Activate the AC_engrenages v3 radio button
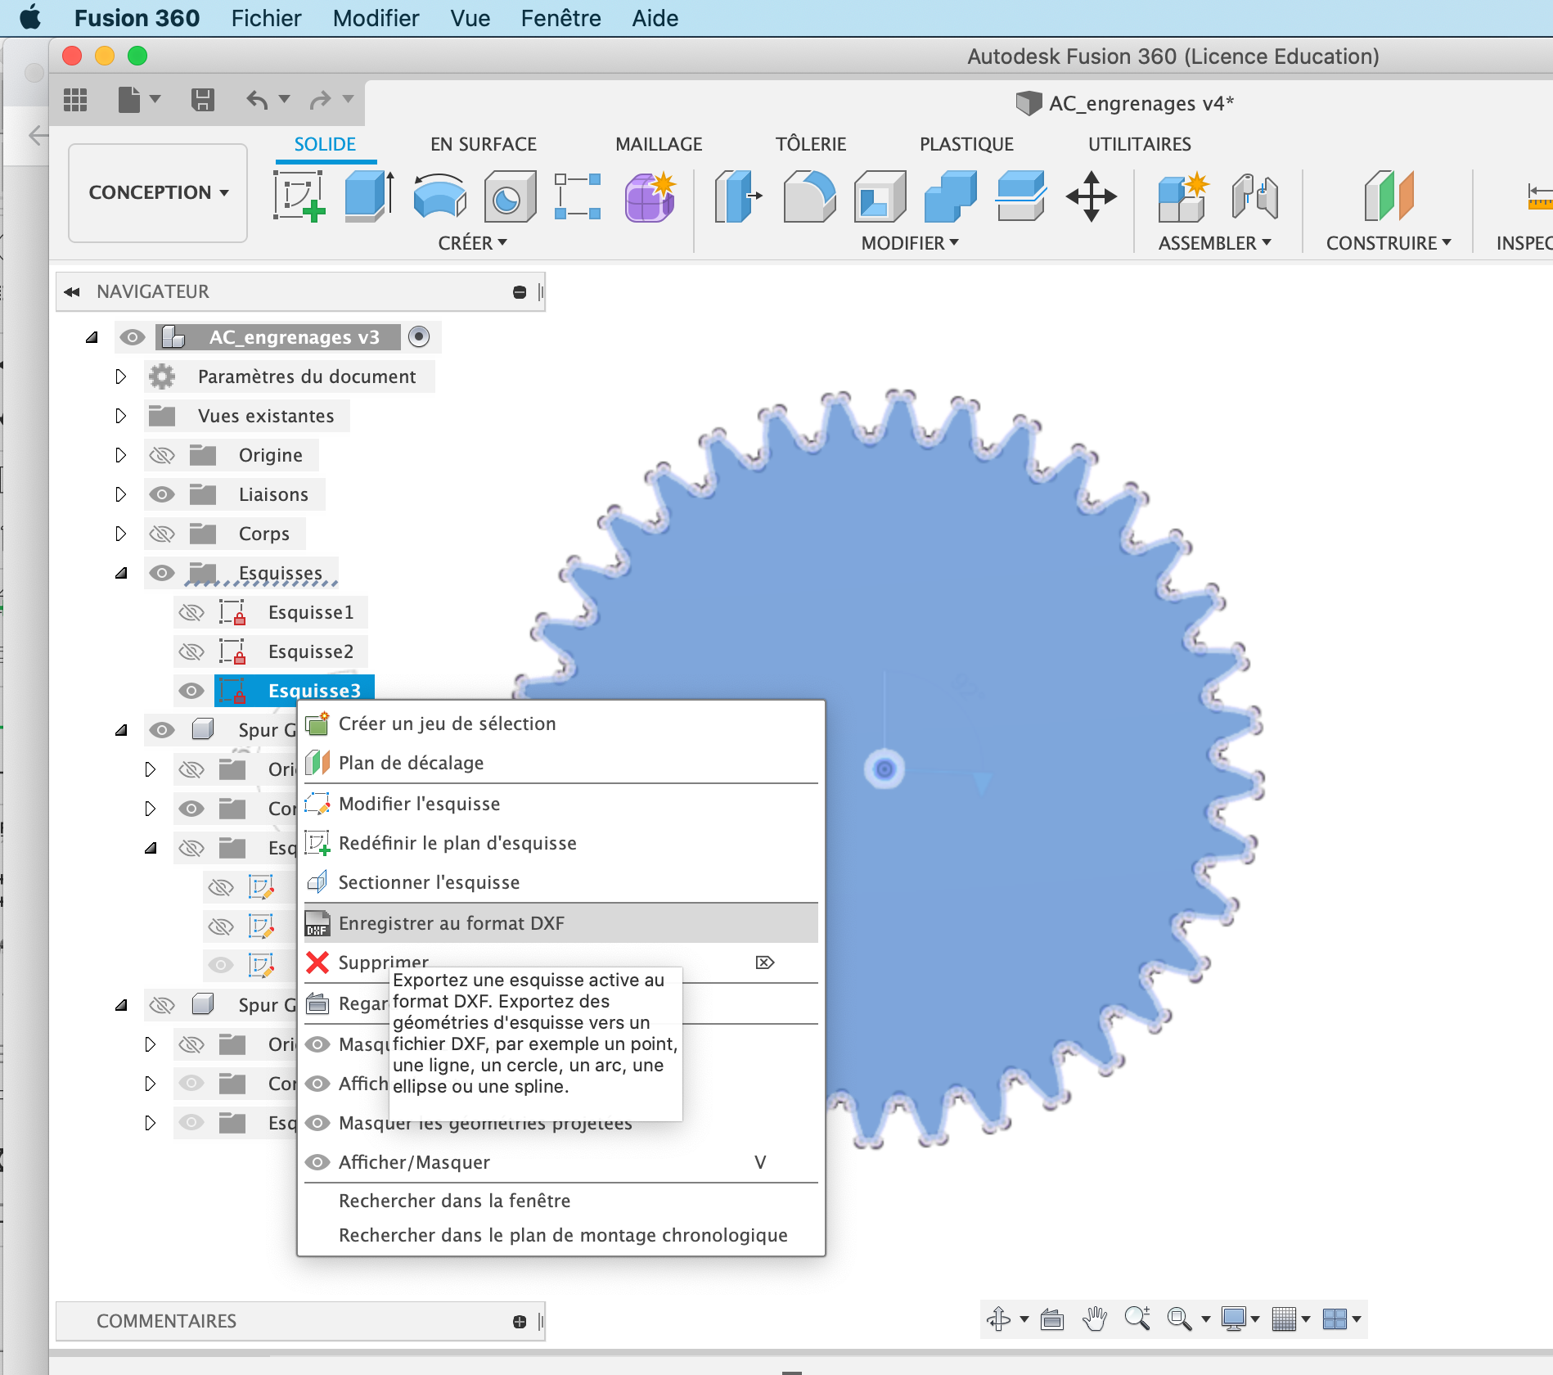This screenshot has height=1375, width=1553. click(x=419, y=337)
